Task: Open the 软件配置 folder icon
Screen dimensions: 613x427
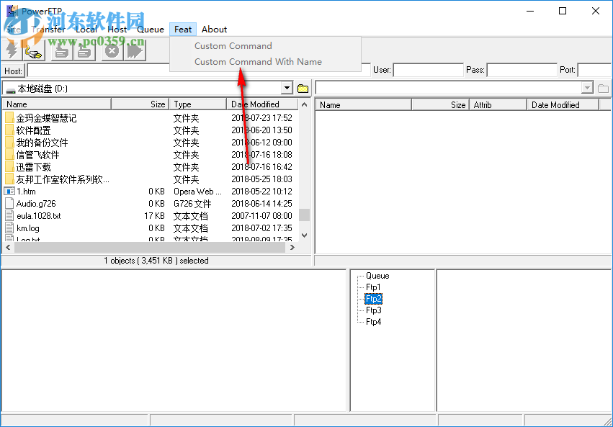Action: pyautogui.click(x=9, y=130)
